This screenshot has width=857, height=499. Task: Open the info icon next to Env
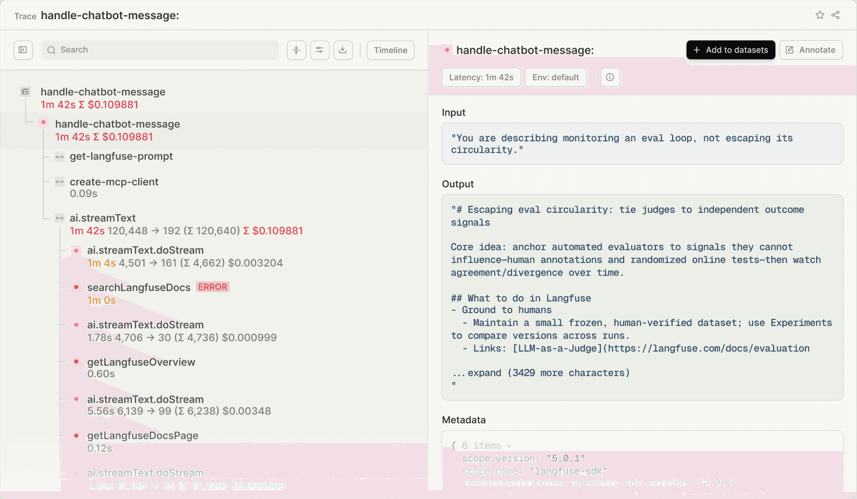pyautogui.click(x=610, y=77)
